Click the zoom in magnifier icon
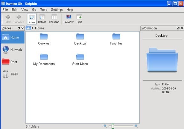The image size is (184, 129). (136, 126)
